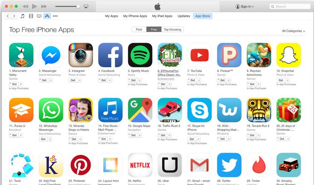Open the TV Shows library icon
Screen dimensions: 314x185
[x=39, y=16]
